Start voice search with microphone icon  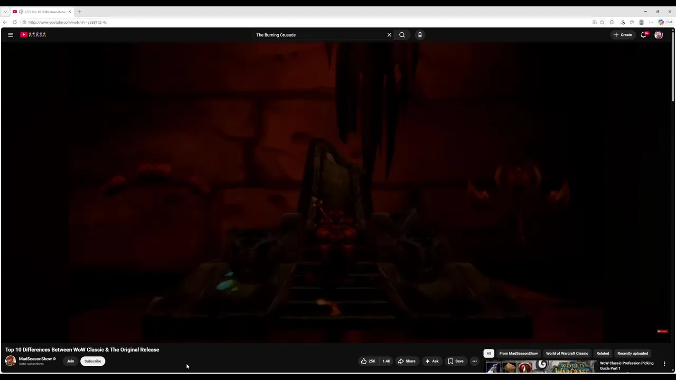pos(420,35)
